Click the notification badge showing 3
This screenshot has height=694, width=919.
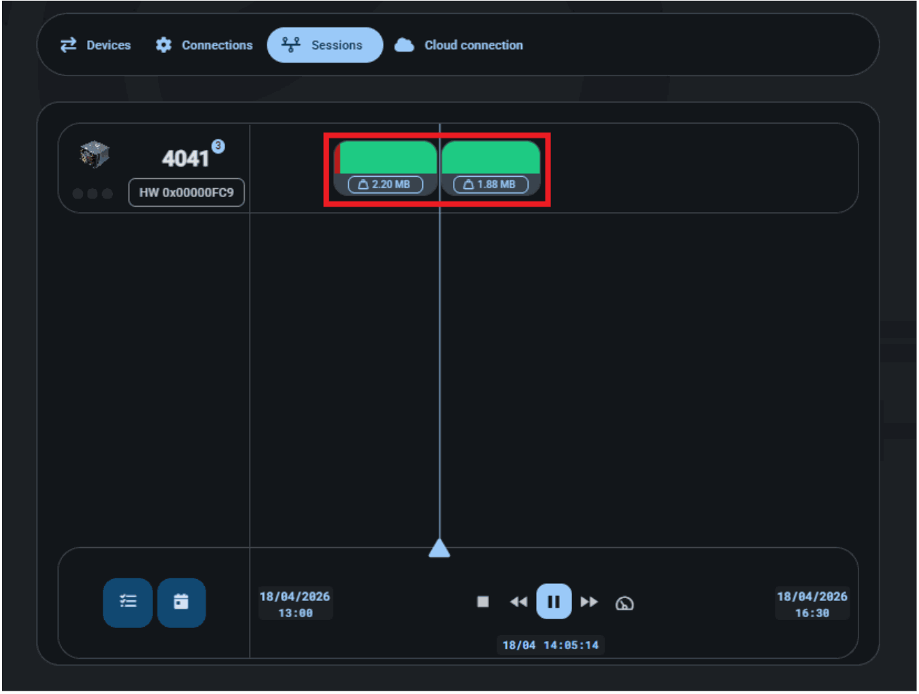point(218,146)
